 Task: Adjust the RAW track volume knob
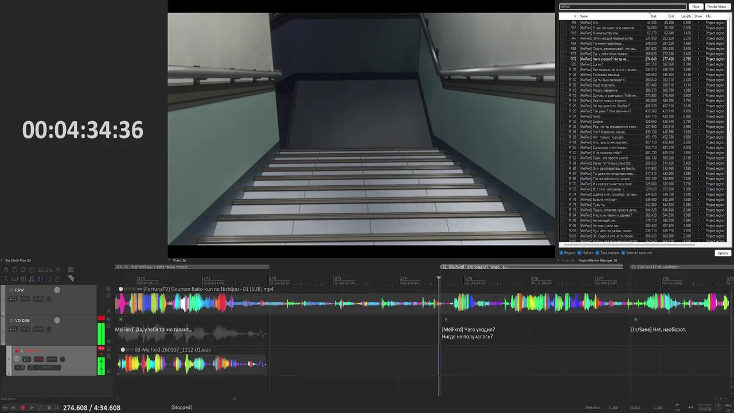click(57, 290)
